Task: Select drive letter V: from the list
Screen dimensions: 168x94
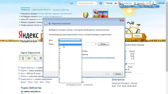Action: (x=70, y=50)
